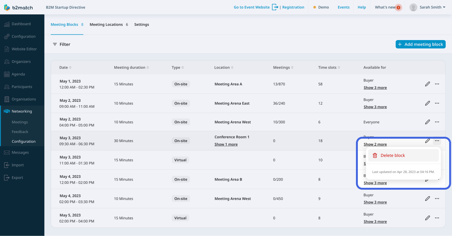Expand Show 1 more locations link
452x236 pixels.
[x=226, y=144]
